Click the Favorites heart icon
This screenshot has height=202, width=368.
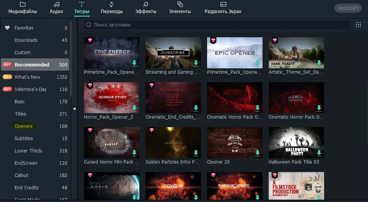click(8, 28)
